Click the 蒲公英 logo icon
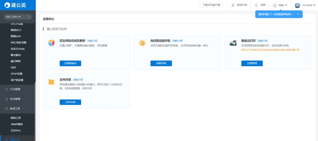 coord(7,5)
